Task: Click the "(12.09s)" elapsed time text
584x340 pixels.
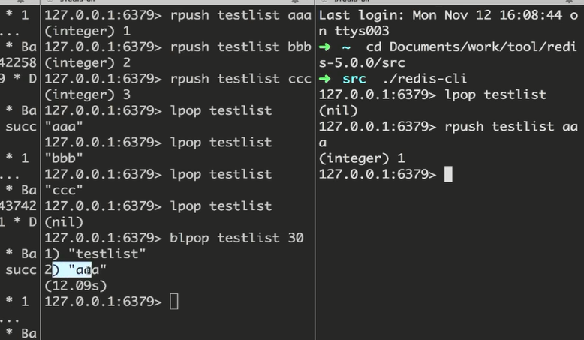Action: pos(76,286)
